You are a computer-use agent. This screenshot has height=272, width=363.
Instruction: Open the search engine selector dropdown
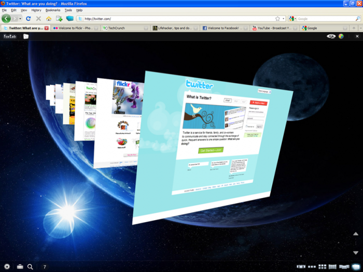pyautogui.click(x=292, y=19)
